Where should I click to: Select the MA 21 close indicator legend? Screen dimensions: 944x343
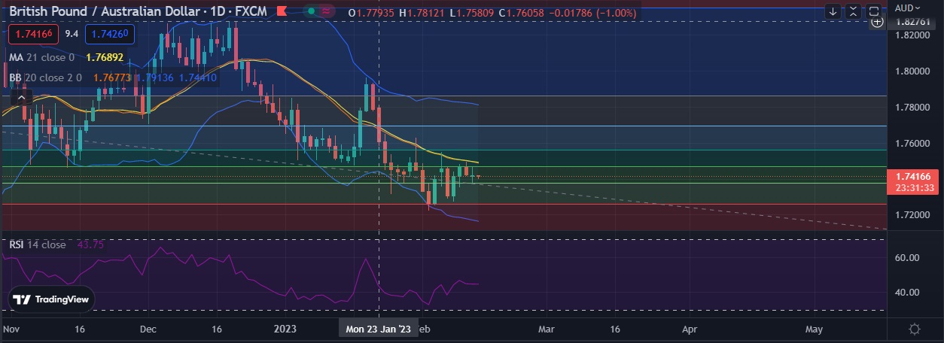pos(41,56)
